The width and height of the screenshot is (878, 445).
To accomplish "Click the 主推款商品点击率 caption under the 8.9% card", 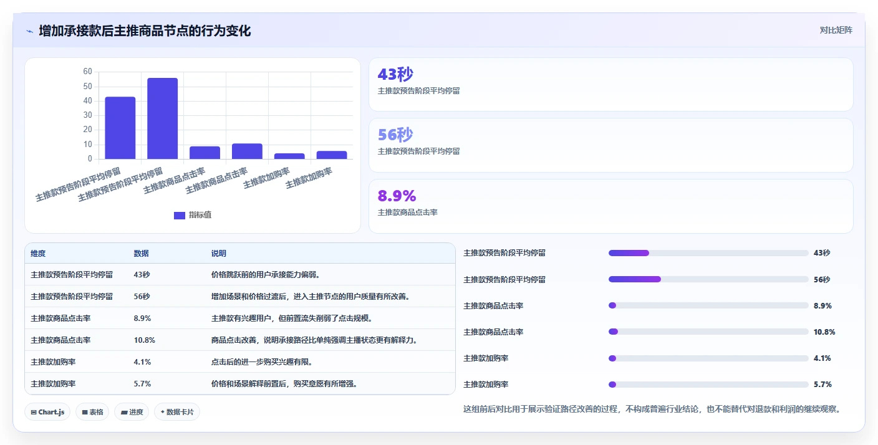I will pos(408,213).
